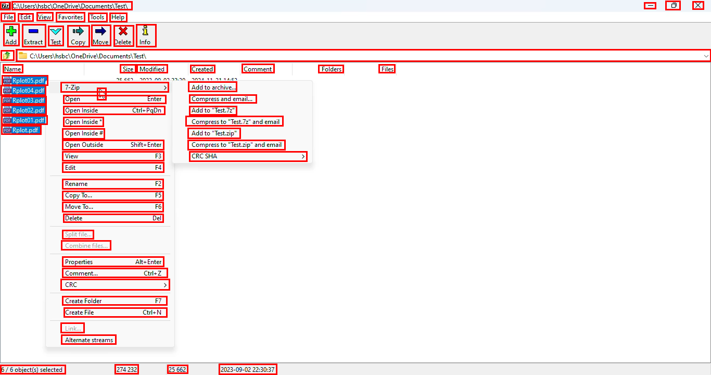711x375 pixels.
Task: Click the "6 / 6 object(s) selected" status text
Action: click(33, 370)
